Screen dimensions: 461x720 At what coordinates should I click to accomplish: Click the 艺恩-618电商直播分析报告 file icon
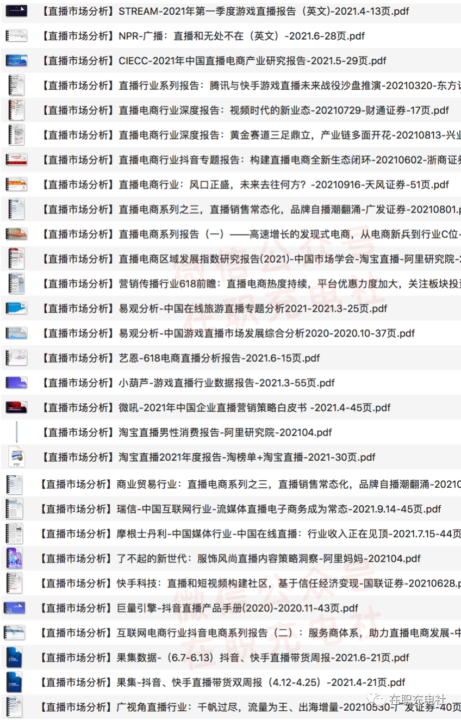[16, 358]
